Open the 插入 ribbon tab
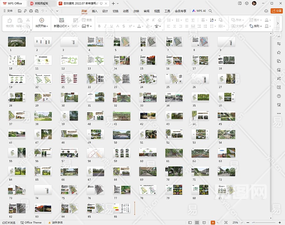Screen dimensions: 285x225 pos(94,11)
